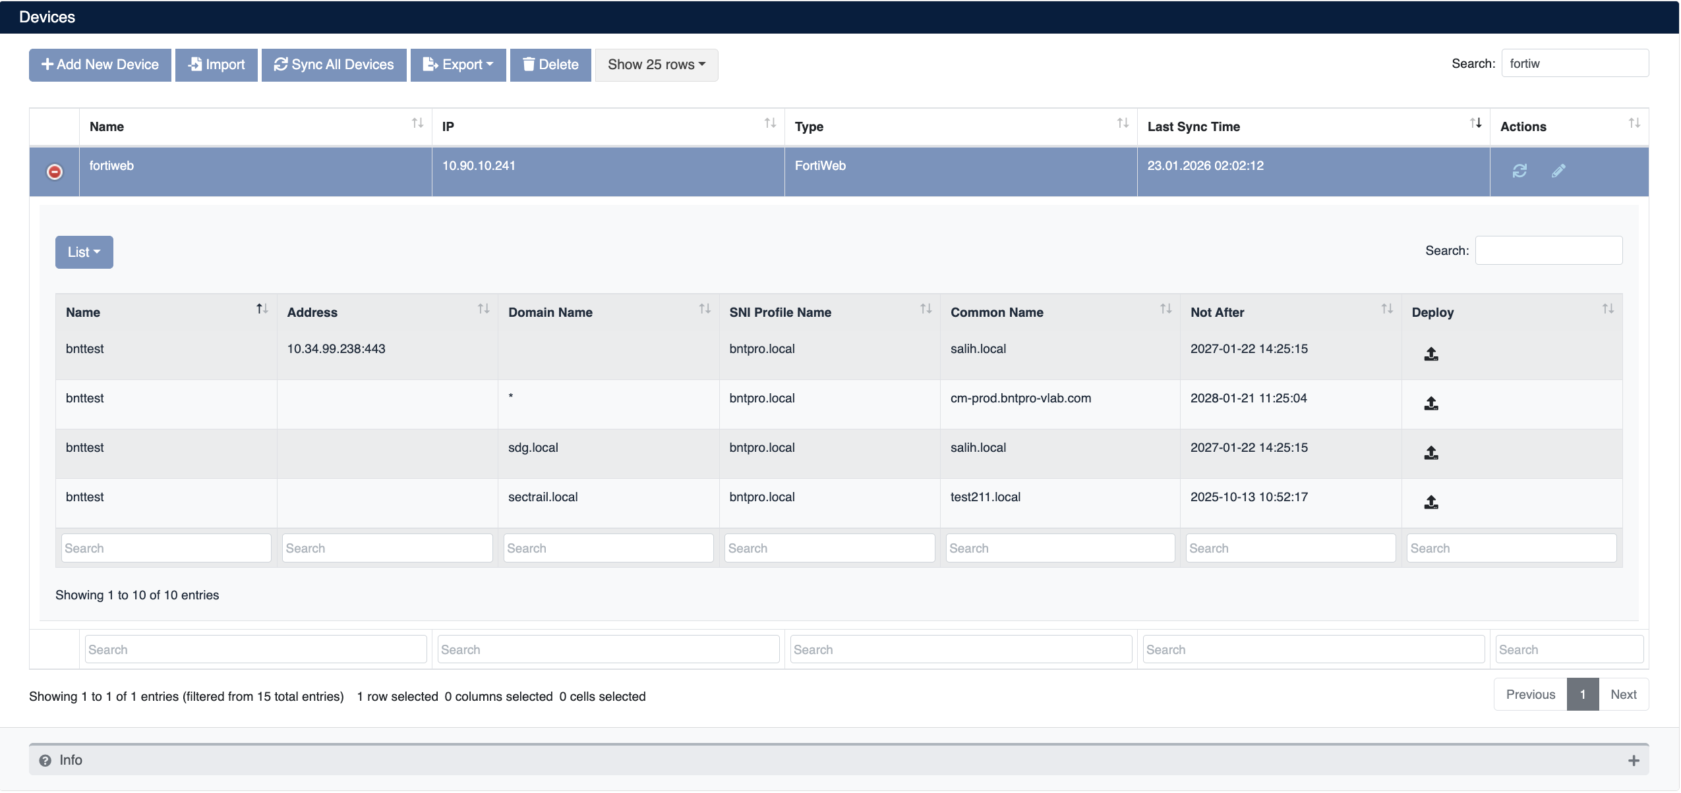Go to Previous page
1681x793 pixels.
click(x=1531, y=695)
